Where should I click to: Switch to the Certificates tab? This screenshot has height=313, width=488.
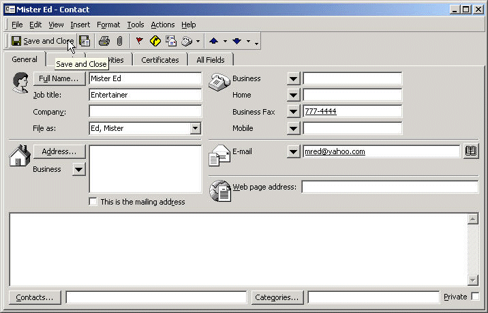(x=160, y=60)
